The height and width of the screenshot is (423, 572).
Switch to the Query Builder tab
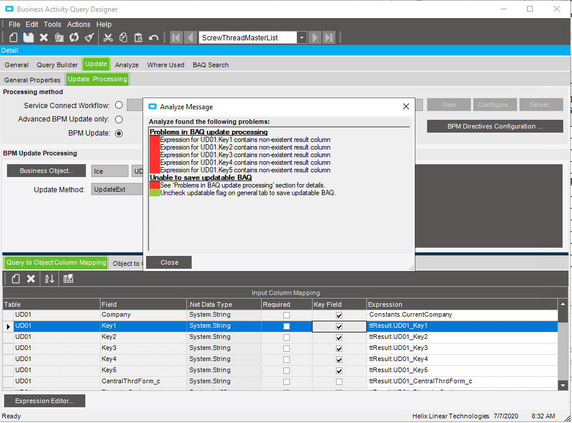point(57,65)
